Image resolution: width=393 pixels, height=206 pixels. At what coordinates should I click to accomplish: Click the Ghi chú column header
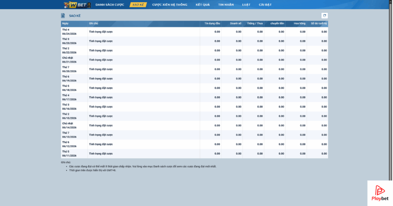click(x=144, y=23)
